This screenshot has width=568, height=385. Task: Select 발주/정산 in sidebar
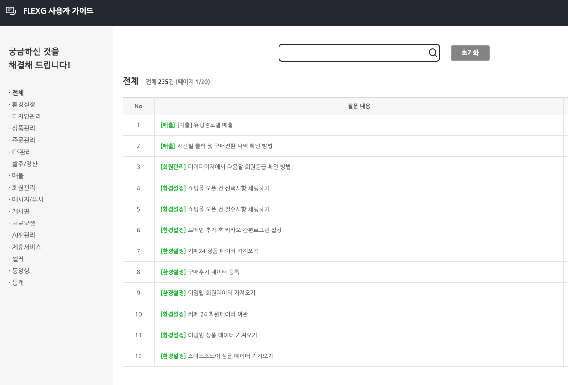tap(25, 164)
